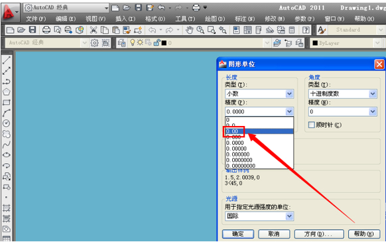Viewport: 386px width, 242px height.
Task: Click the 确定 button in 图形单位 dialog
Action: pos(238,234)
